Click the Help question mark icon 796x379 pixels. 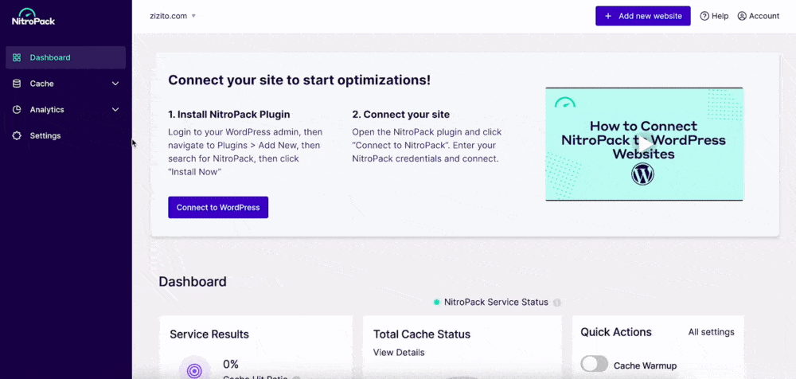(x=704, y=16)
